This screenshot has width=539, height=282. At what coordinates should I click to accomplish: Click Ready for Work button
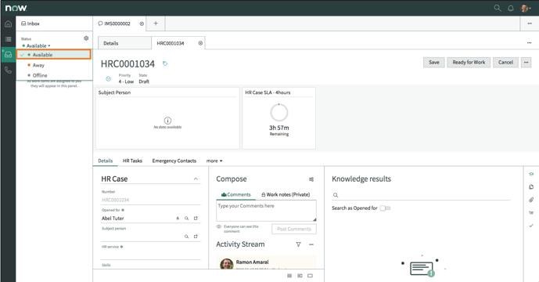(469, 63)
